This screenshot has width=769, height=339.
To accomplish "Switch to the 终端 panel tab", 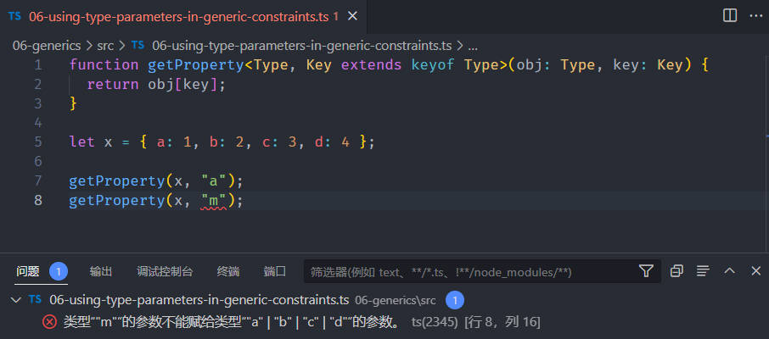I will pyautogui.click(x=228, y=271).
